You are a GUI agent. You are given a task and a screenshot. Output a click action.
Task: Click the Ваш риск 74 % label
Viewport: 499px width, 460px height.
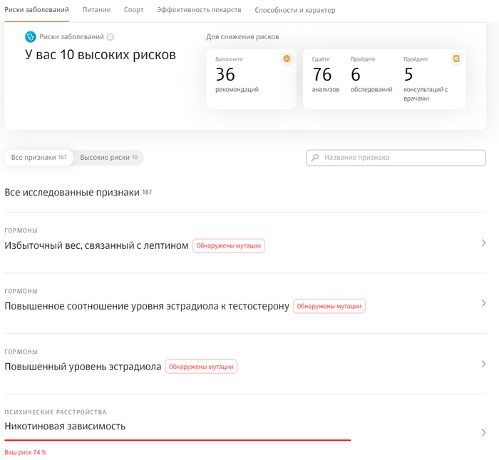click(x=25, y=452)
